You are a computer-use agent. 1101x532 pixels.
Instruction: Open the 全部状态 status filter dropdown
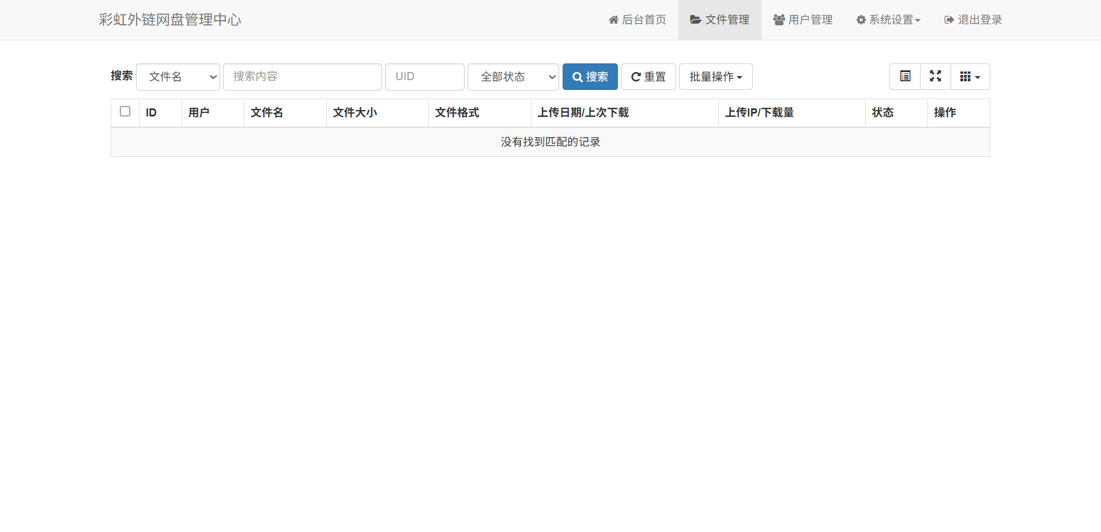pos(512,76)
